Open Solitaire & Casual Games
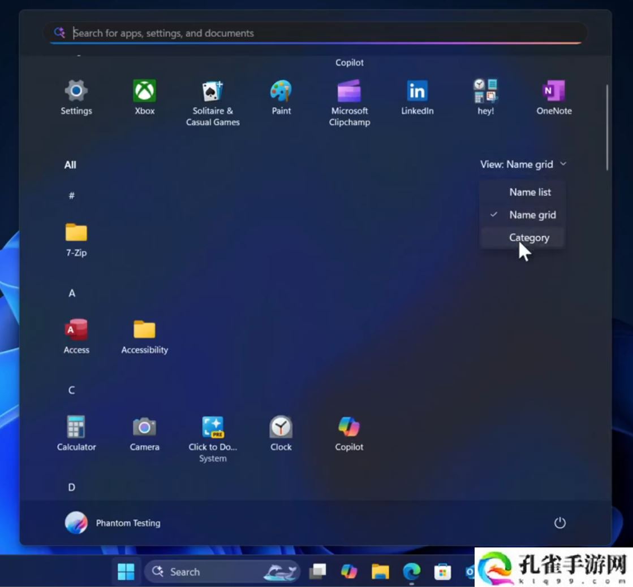The image size is (633, 587). 213,103
